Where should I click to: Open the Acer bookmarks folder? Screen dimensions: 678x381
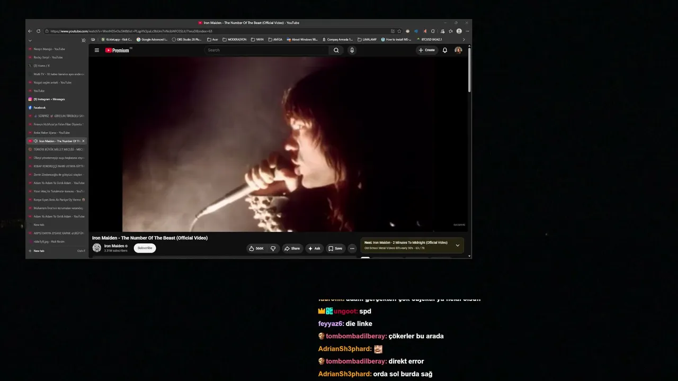(x=212, y=40)
